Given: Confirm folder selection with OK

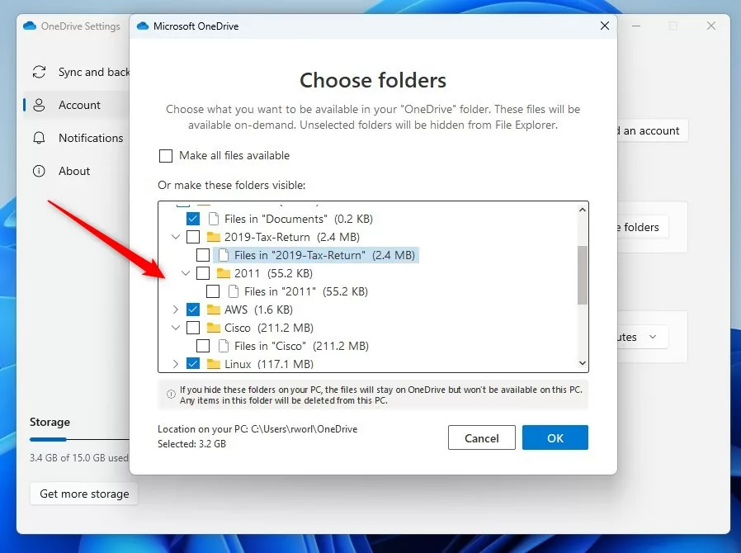Looking at the screenshot, I should point(555,438).
